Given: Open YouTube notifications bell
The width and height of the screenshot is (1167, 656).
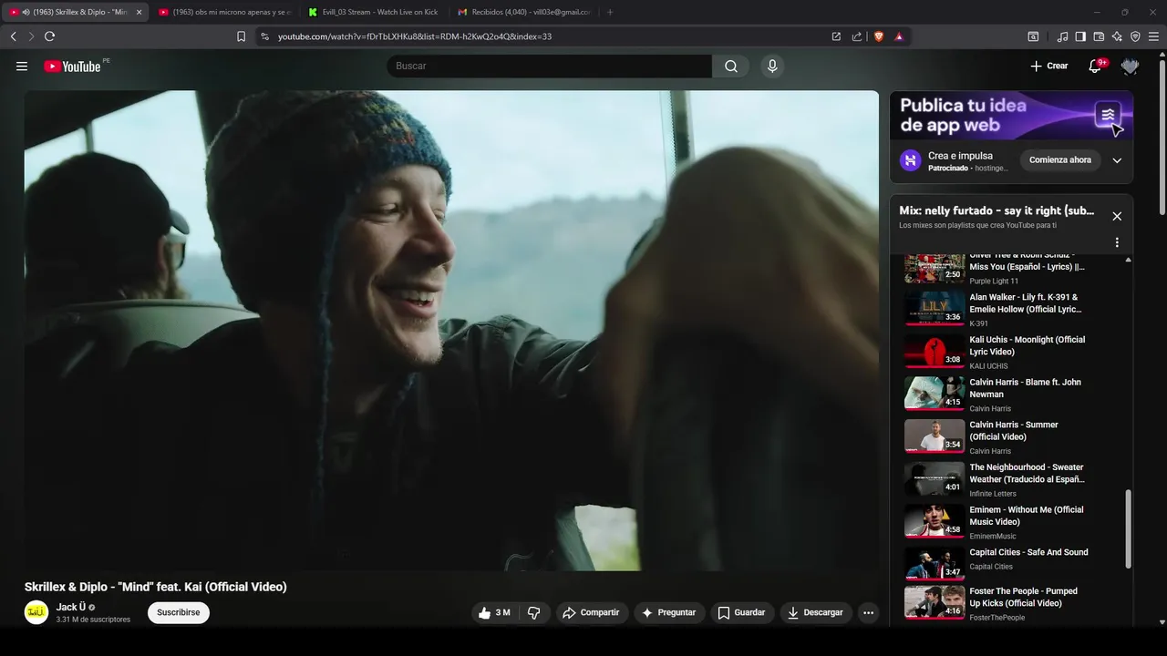Looking at the screenshot, I should coord(1096,67).
